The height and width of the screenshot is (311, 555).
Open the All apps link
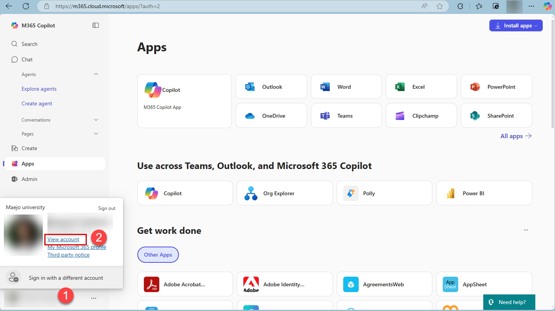tap(516, 136)
